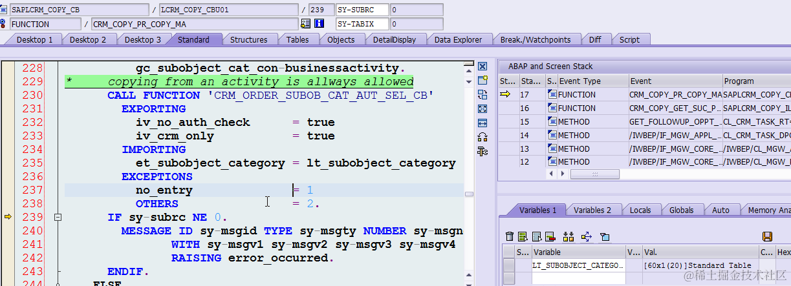Click the Program column header in stack
This screenshot has width=791, height=286.
click(756, 81)
